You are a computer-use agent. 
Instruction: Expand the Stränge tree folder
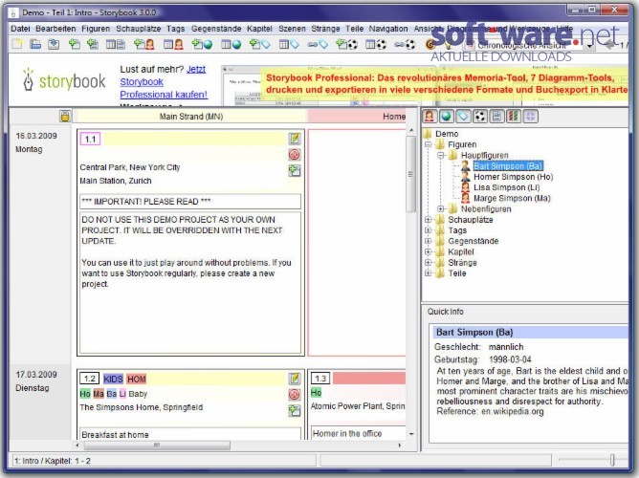click(428, 263)
